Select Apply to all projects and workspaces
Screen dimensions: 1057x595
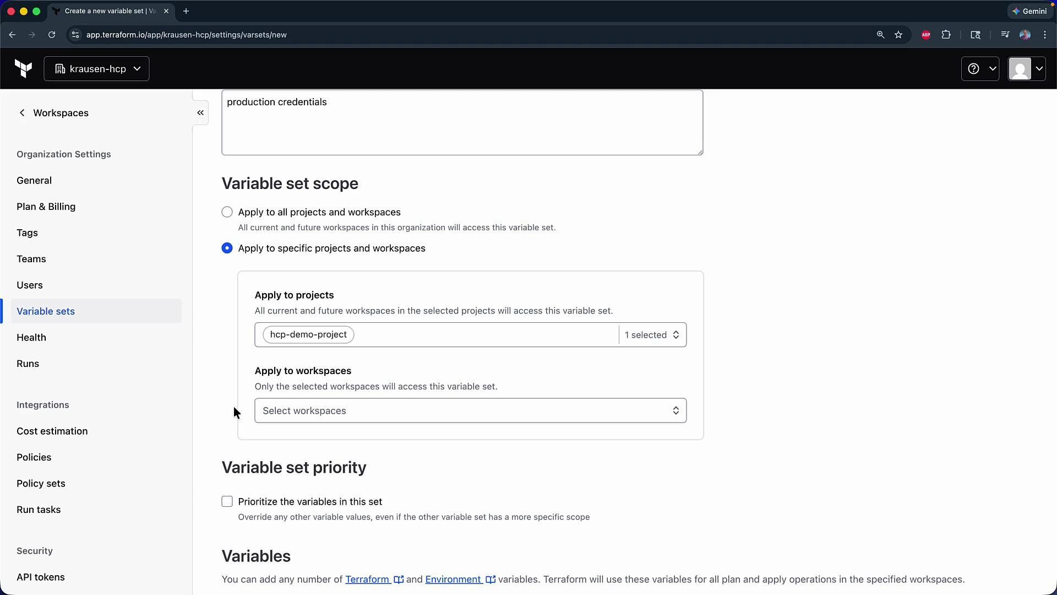227,212
